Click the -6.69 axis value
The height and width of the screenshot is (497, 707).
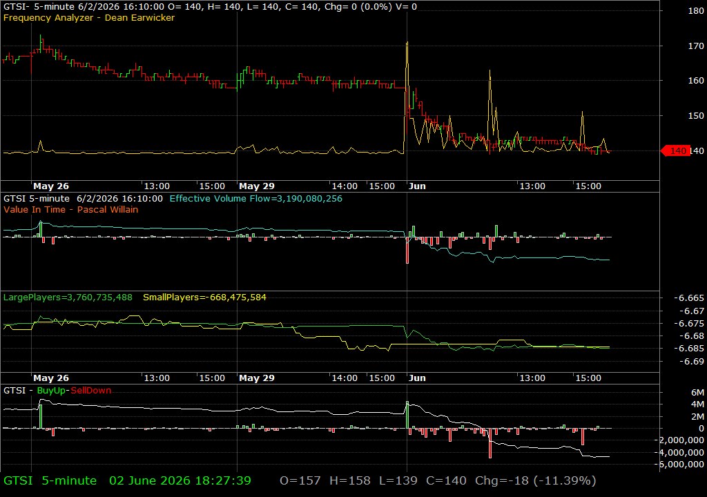coord(690,362)
